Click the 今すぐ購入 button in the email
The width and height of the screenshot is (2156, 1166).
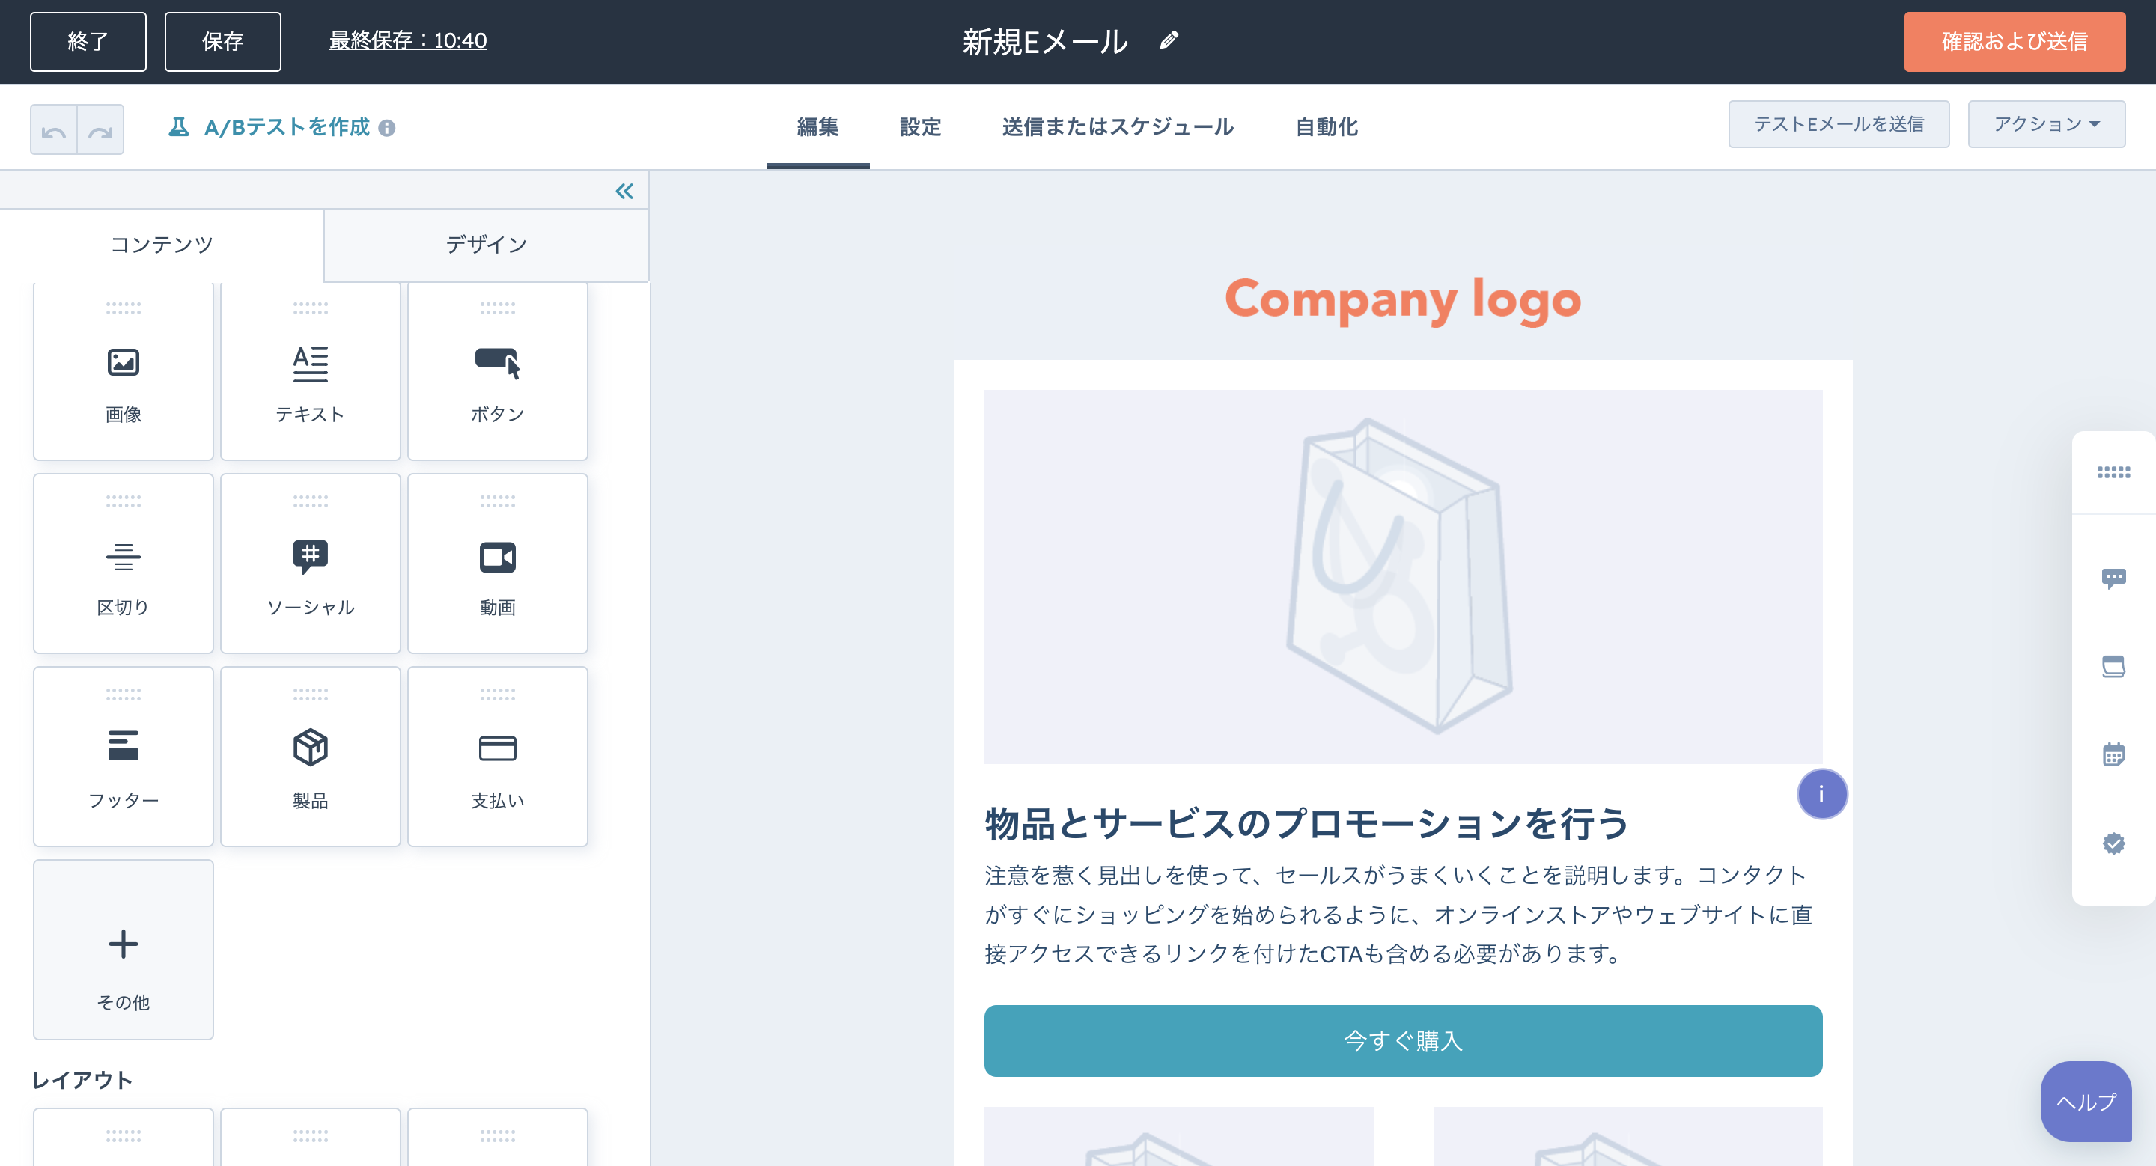[x=1403, y=1040]
